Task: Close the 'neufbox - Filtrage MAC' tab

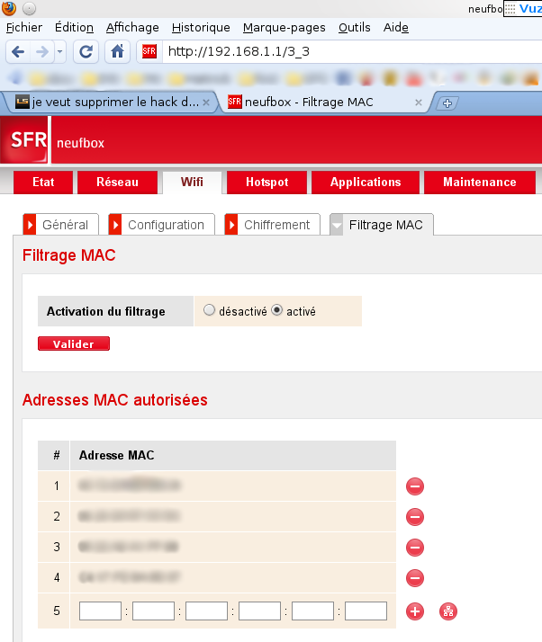Action: click(418, 103)
